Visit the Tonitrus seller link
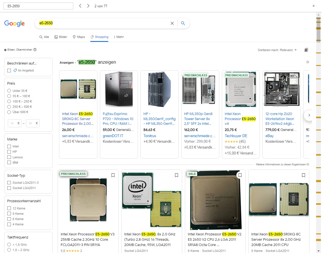The width and height of the screenshot is (322, 253). [x=150, y=136]
